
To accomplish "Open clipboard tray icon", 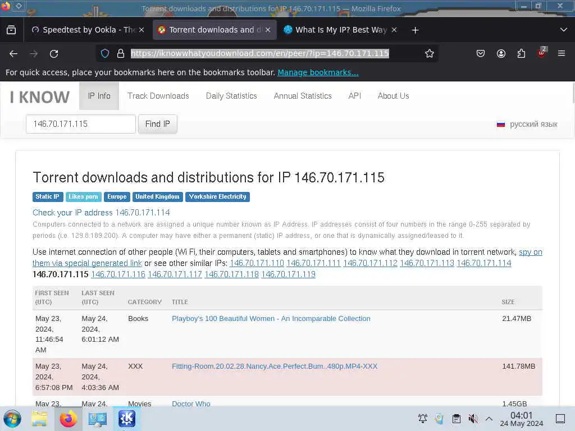I will 456,418.
